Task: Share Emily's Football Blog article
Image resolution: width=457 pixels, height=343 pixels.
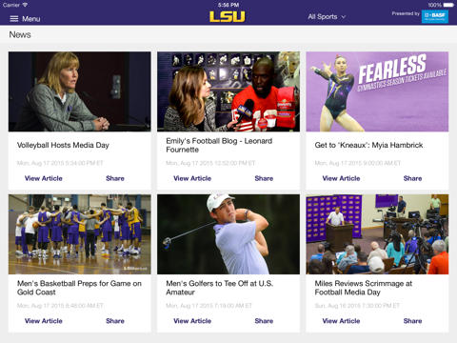Action: [264, 178]
